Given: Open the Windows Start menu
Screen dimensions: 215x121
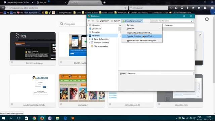Looking at the screenshot, I should coord(3,118).
